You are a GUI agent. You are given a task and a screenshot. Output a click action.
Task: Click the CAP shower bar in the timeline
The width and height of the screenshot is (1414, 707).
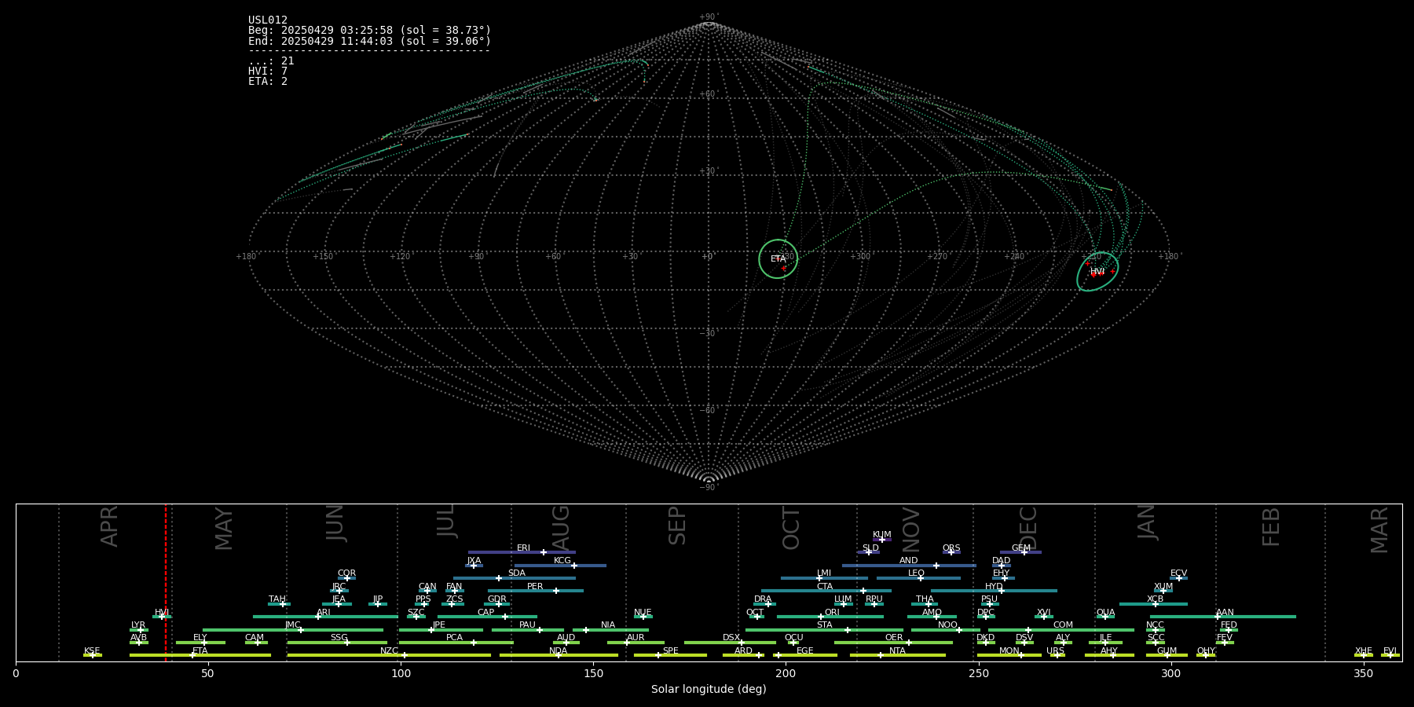[x=487, y=617]
